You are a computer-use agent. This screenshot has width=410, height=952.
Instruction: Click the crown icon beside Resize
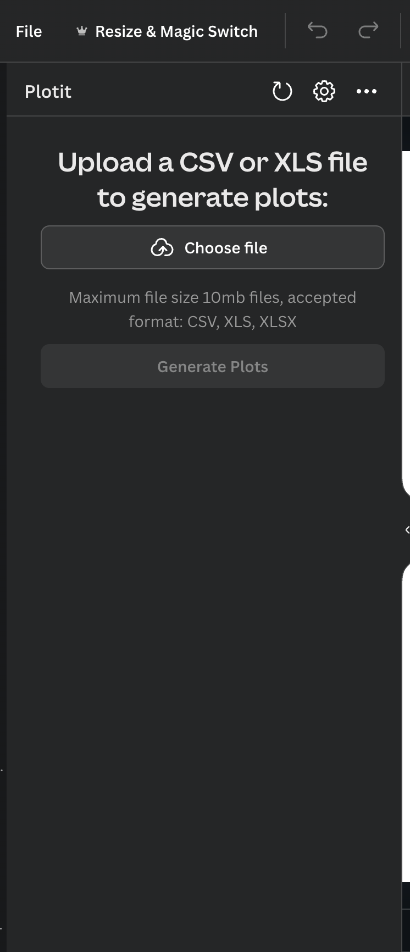click(82, 31)
